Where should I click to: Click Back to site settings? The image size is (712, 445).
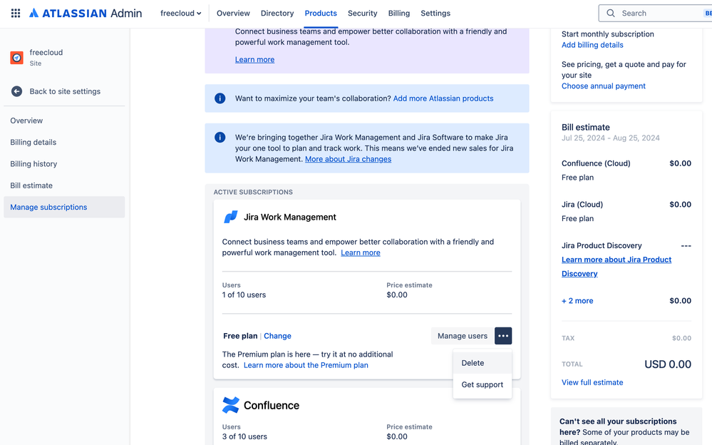click(x=65, y=91)
